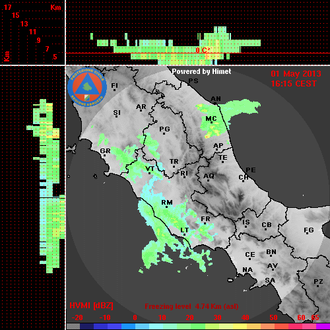Click the GR city label on coast
330x330 pixels.
(105, 151)
